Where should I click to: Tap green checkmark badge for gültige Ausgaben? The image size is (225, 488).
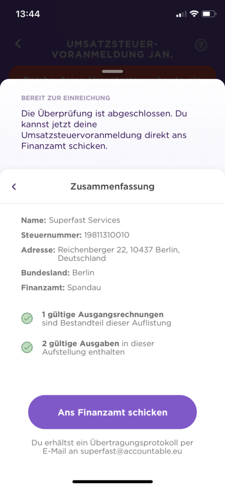27,347
